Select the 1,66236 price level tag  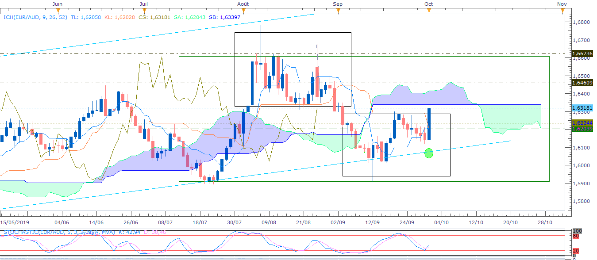click(583, 54)
